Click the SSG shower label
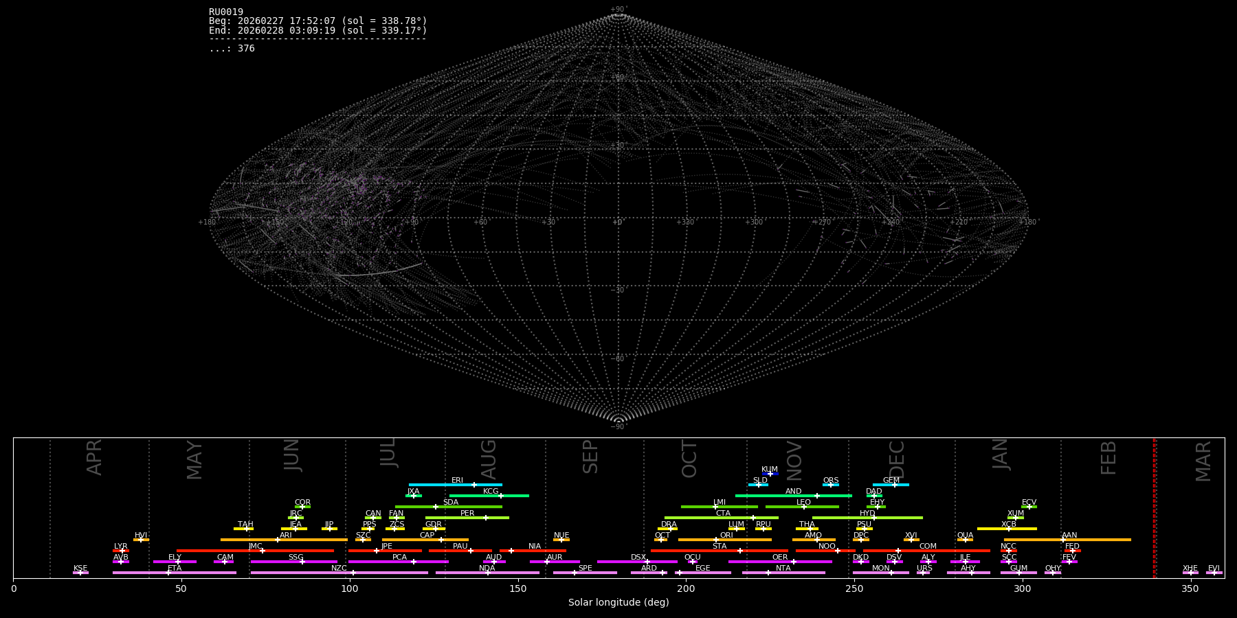Screen dimensions: 1237x618 (296, 558)
